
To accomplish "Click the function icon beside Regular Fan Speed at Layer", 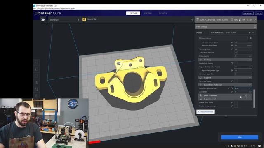I will click(x=232, y=70).
